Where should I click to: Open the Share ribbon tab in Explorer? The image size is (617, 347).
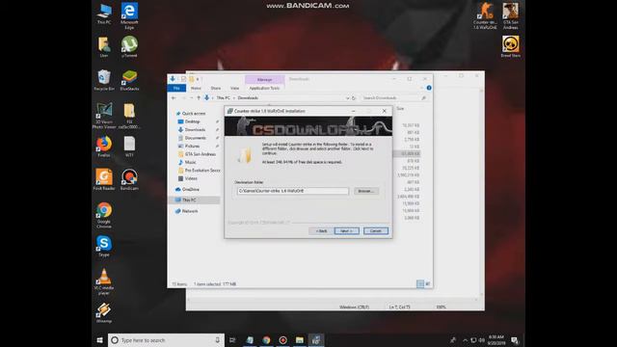pos(216,88)
